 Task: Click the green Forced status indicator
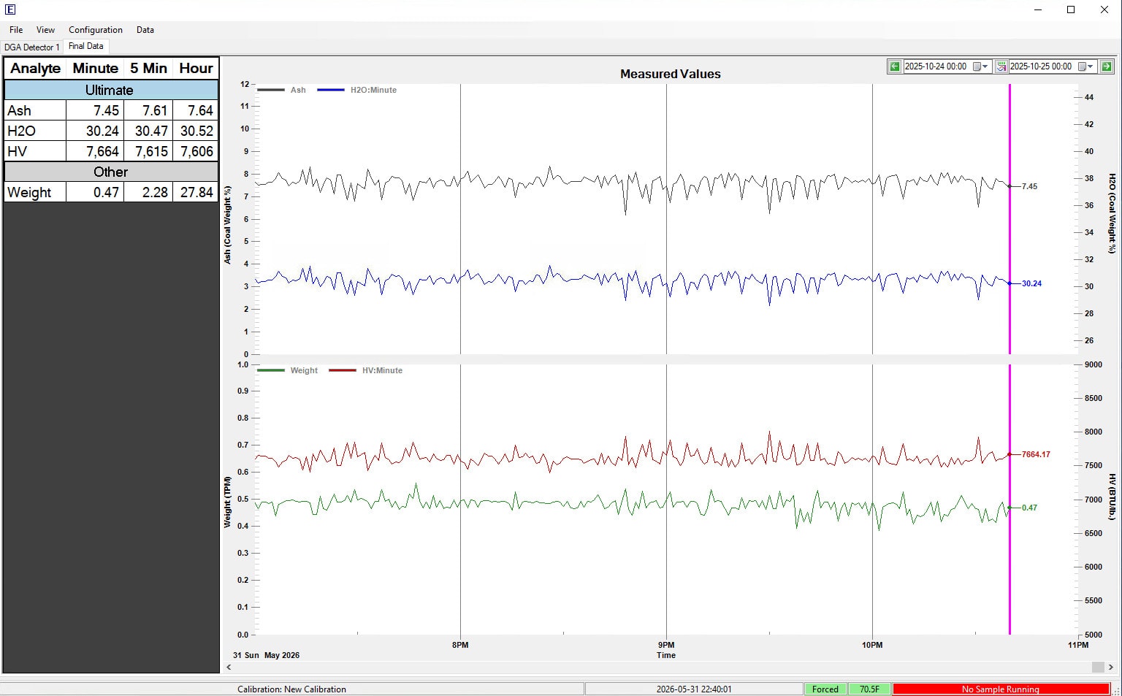click(825, 689)
